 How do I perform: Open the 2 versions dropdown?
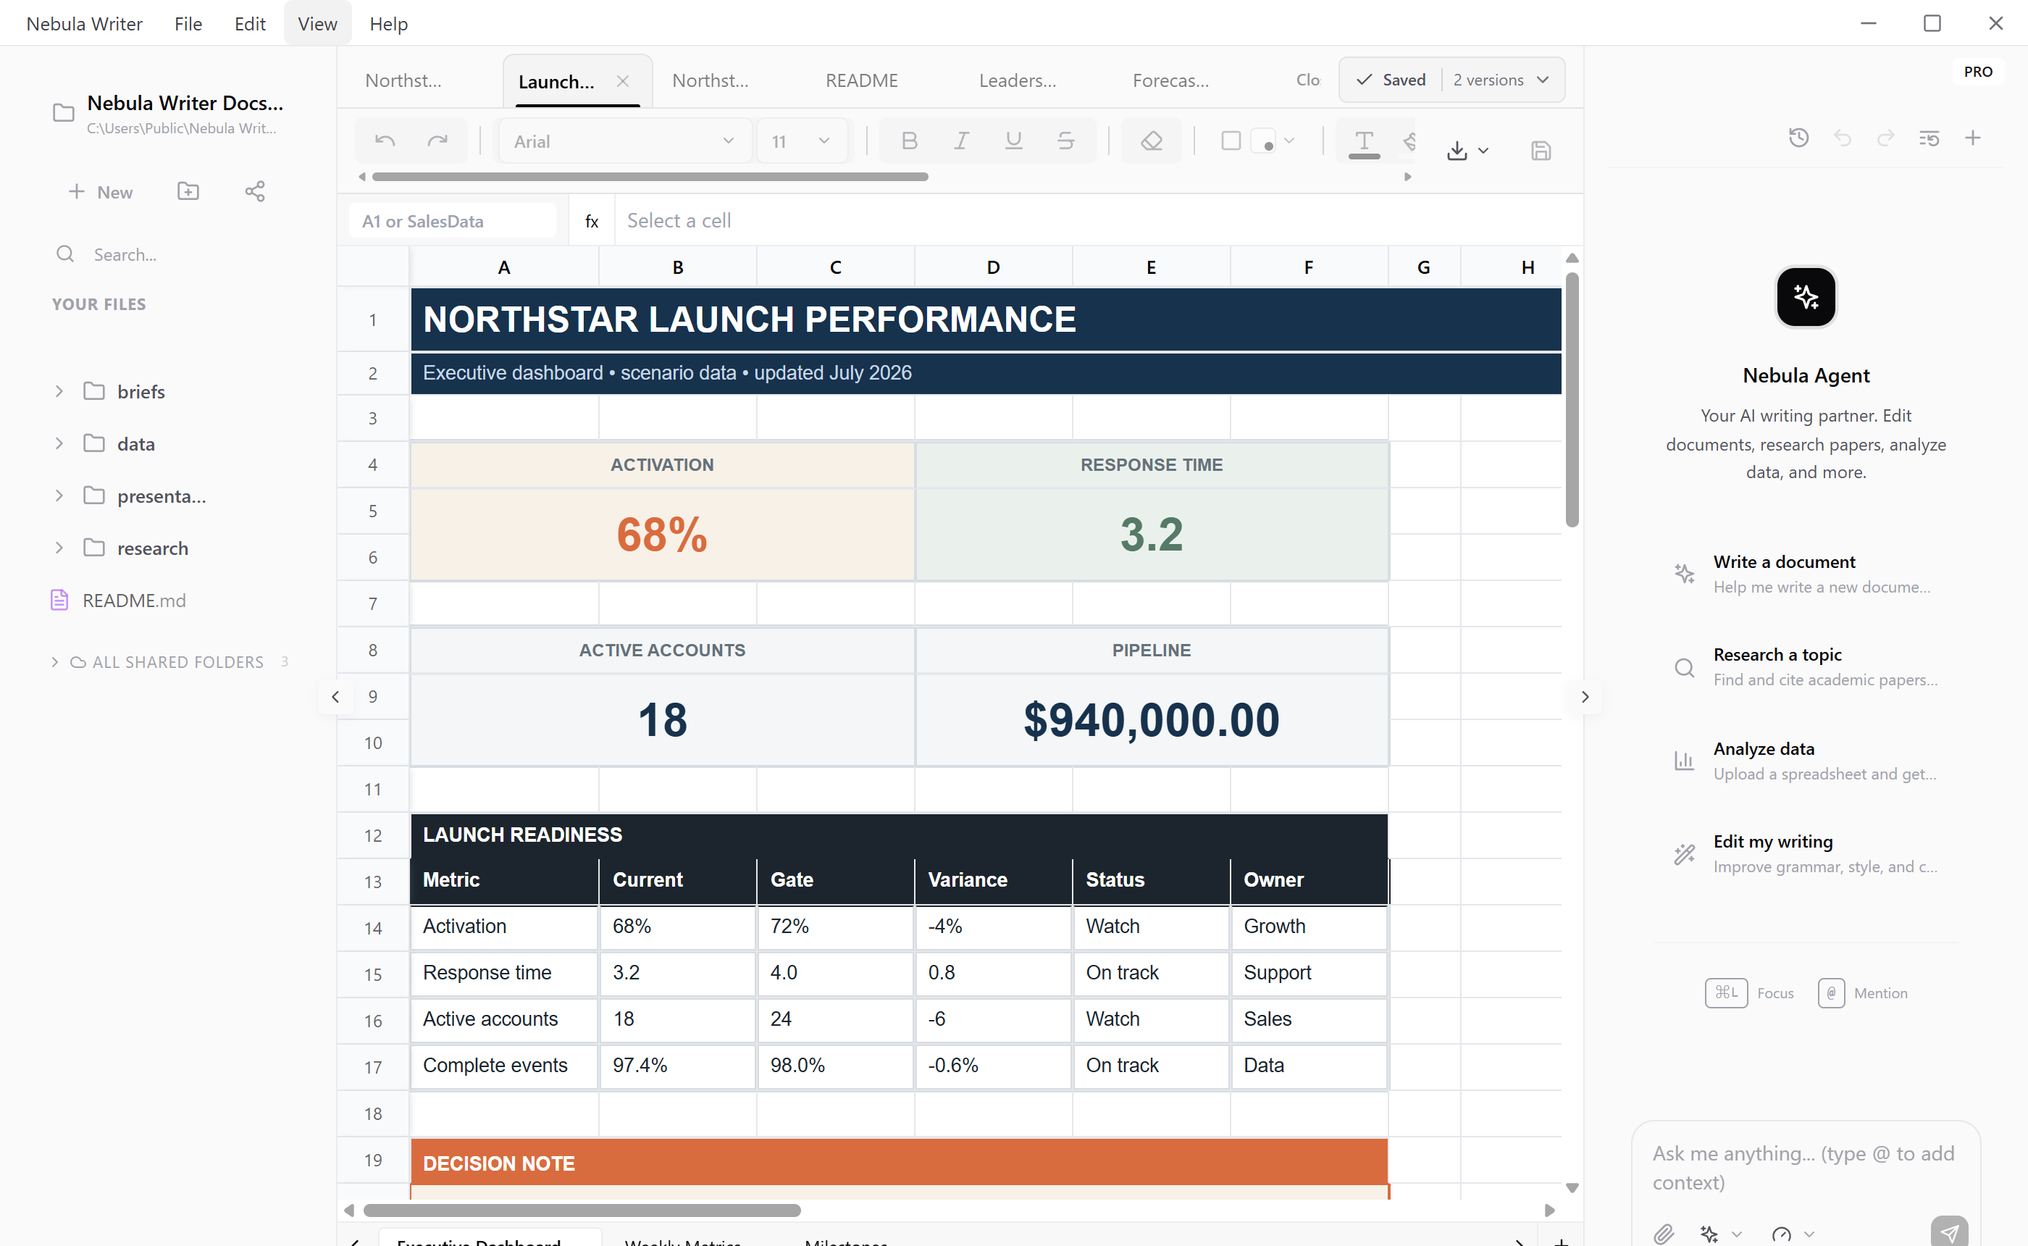coord(1501,80)
